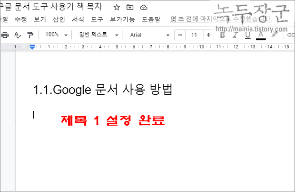Click the font size field showing 11
The width and height of the screenshot is (295, 192).
(x=194, y=35)
